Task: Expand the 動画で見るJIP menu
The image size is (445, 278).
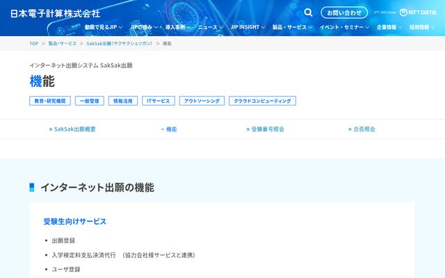Action: (104, 27)
